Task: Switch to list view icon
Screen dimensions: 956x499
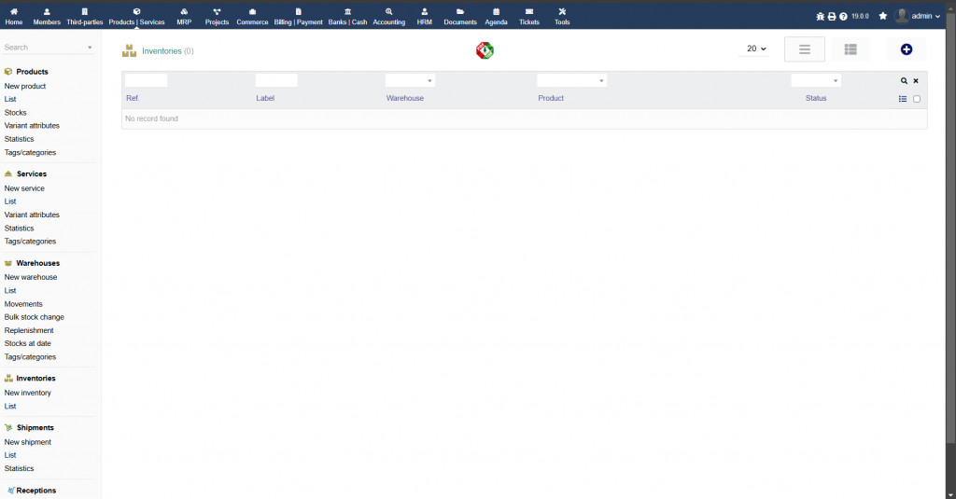Action: tap(804, 49)
